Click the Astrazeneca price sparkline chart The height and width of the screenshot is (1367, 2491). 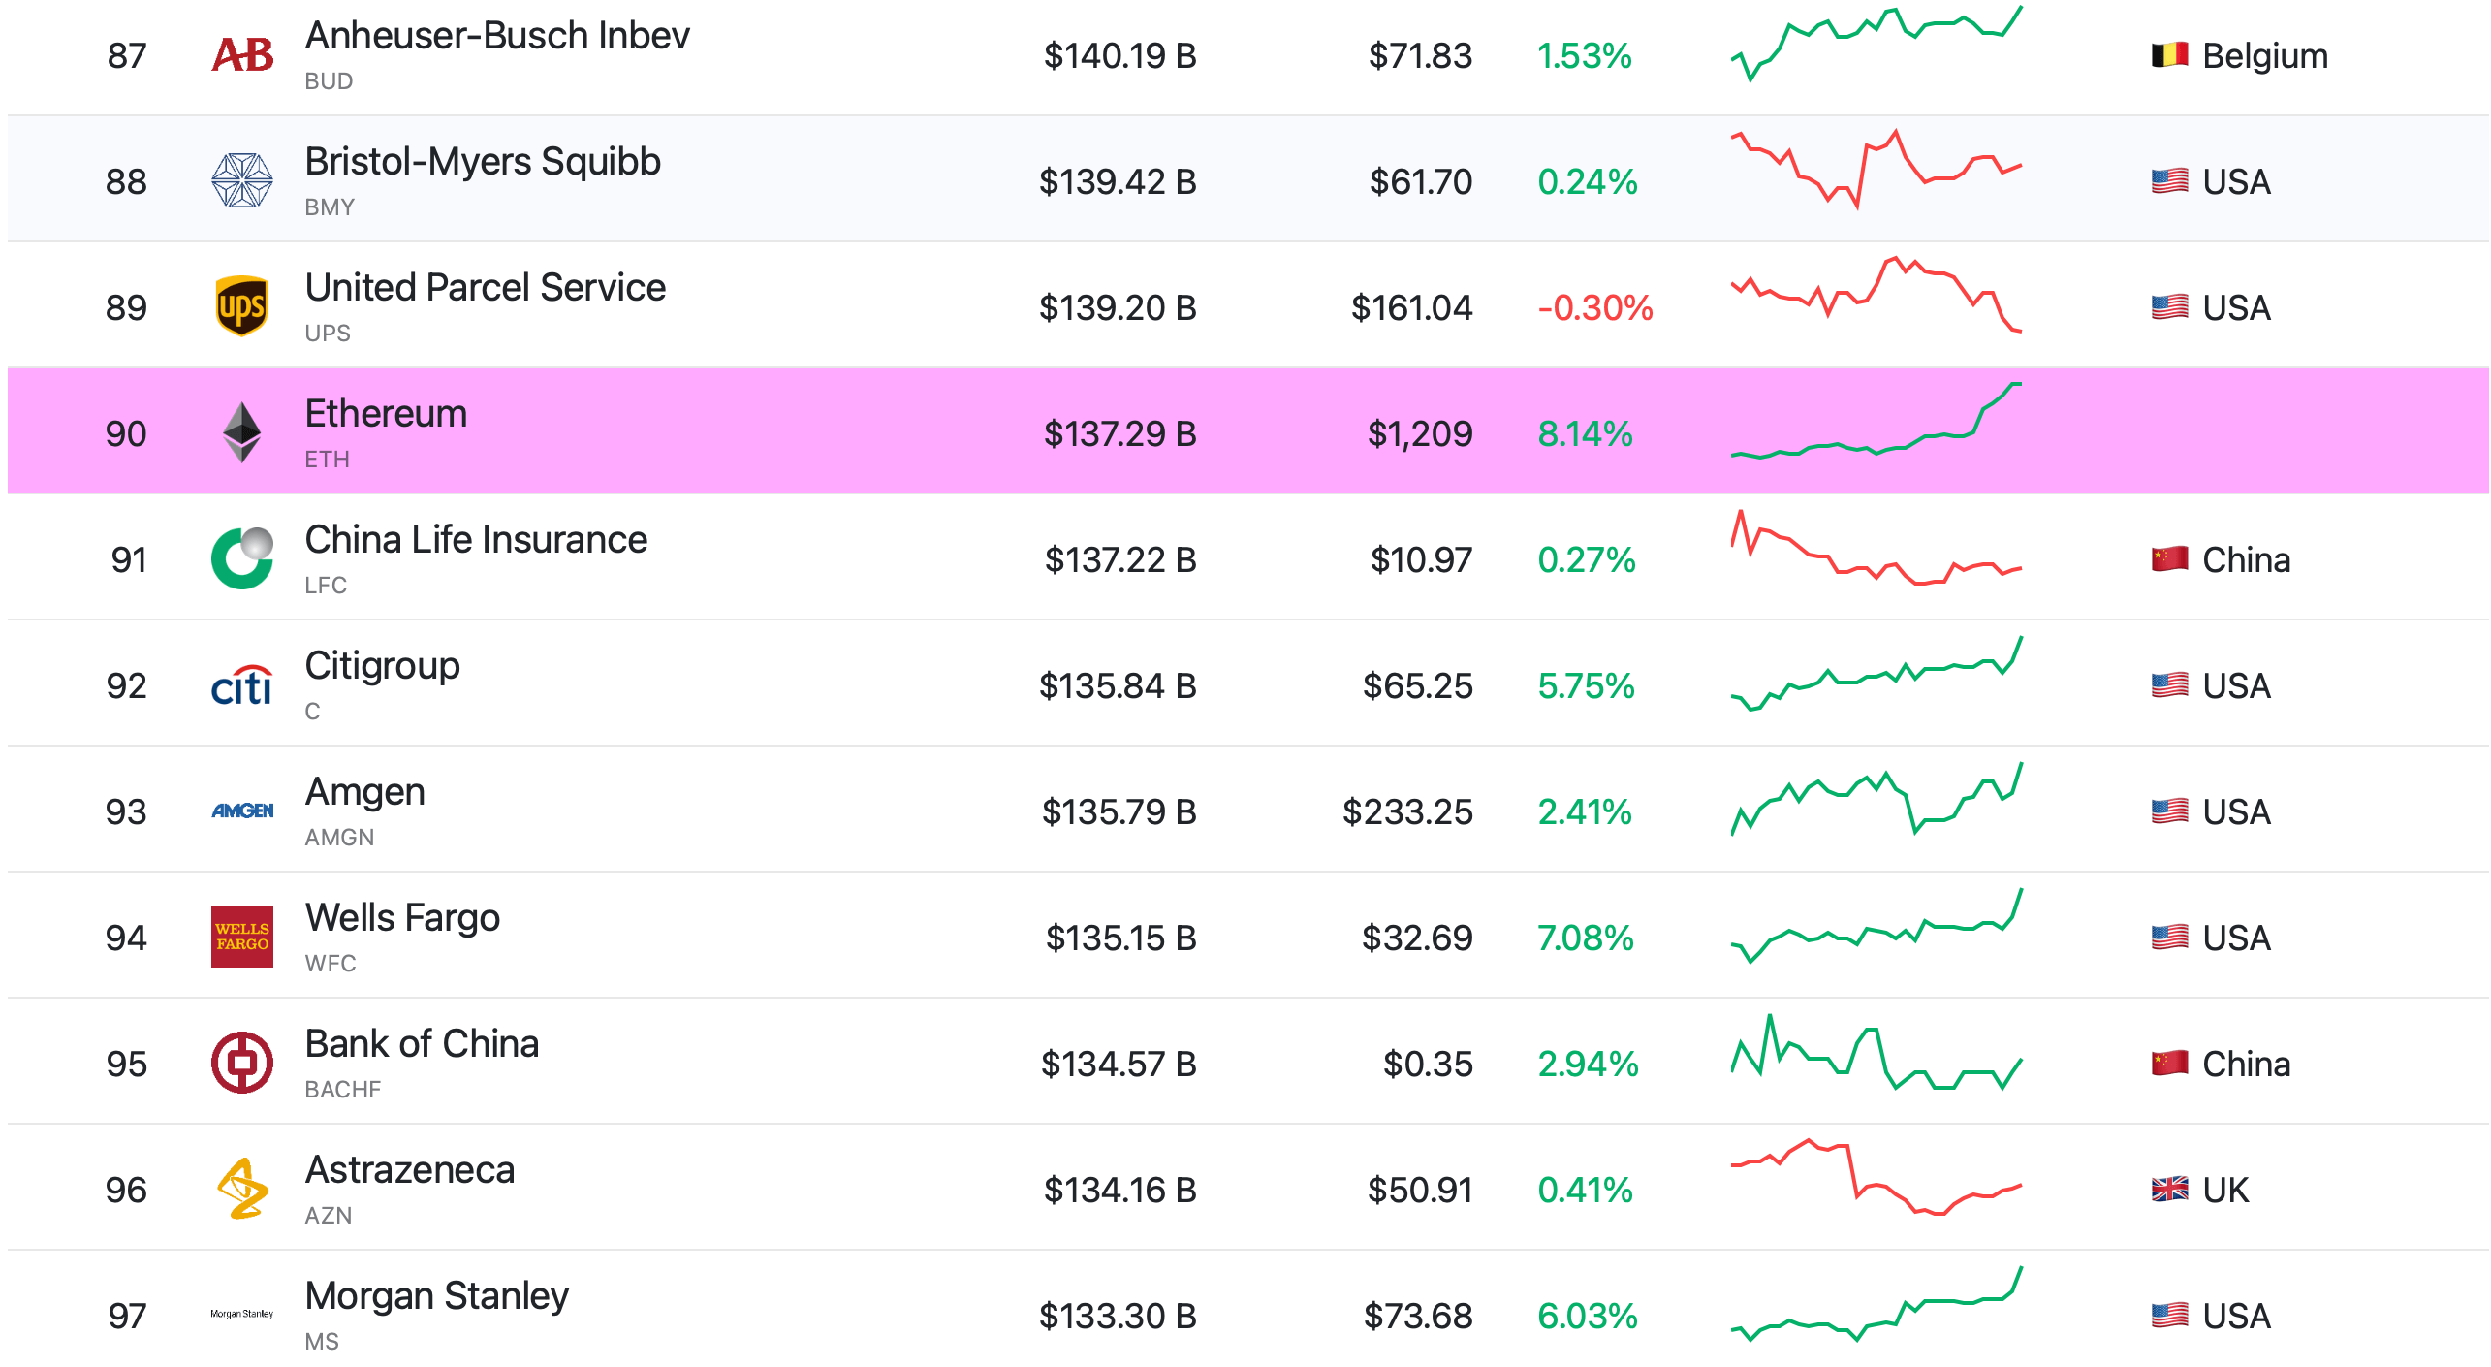[1876, 1177]
